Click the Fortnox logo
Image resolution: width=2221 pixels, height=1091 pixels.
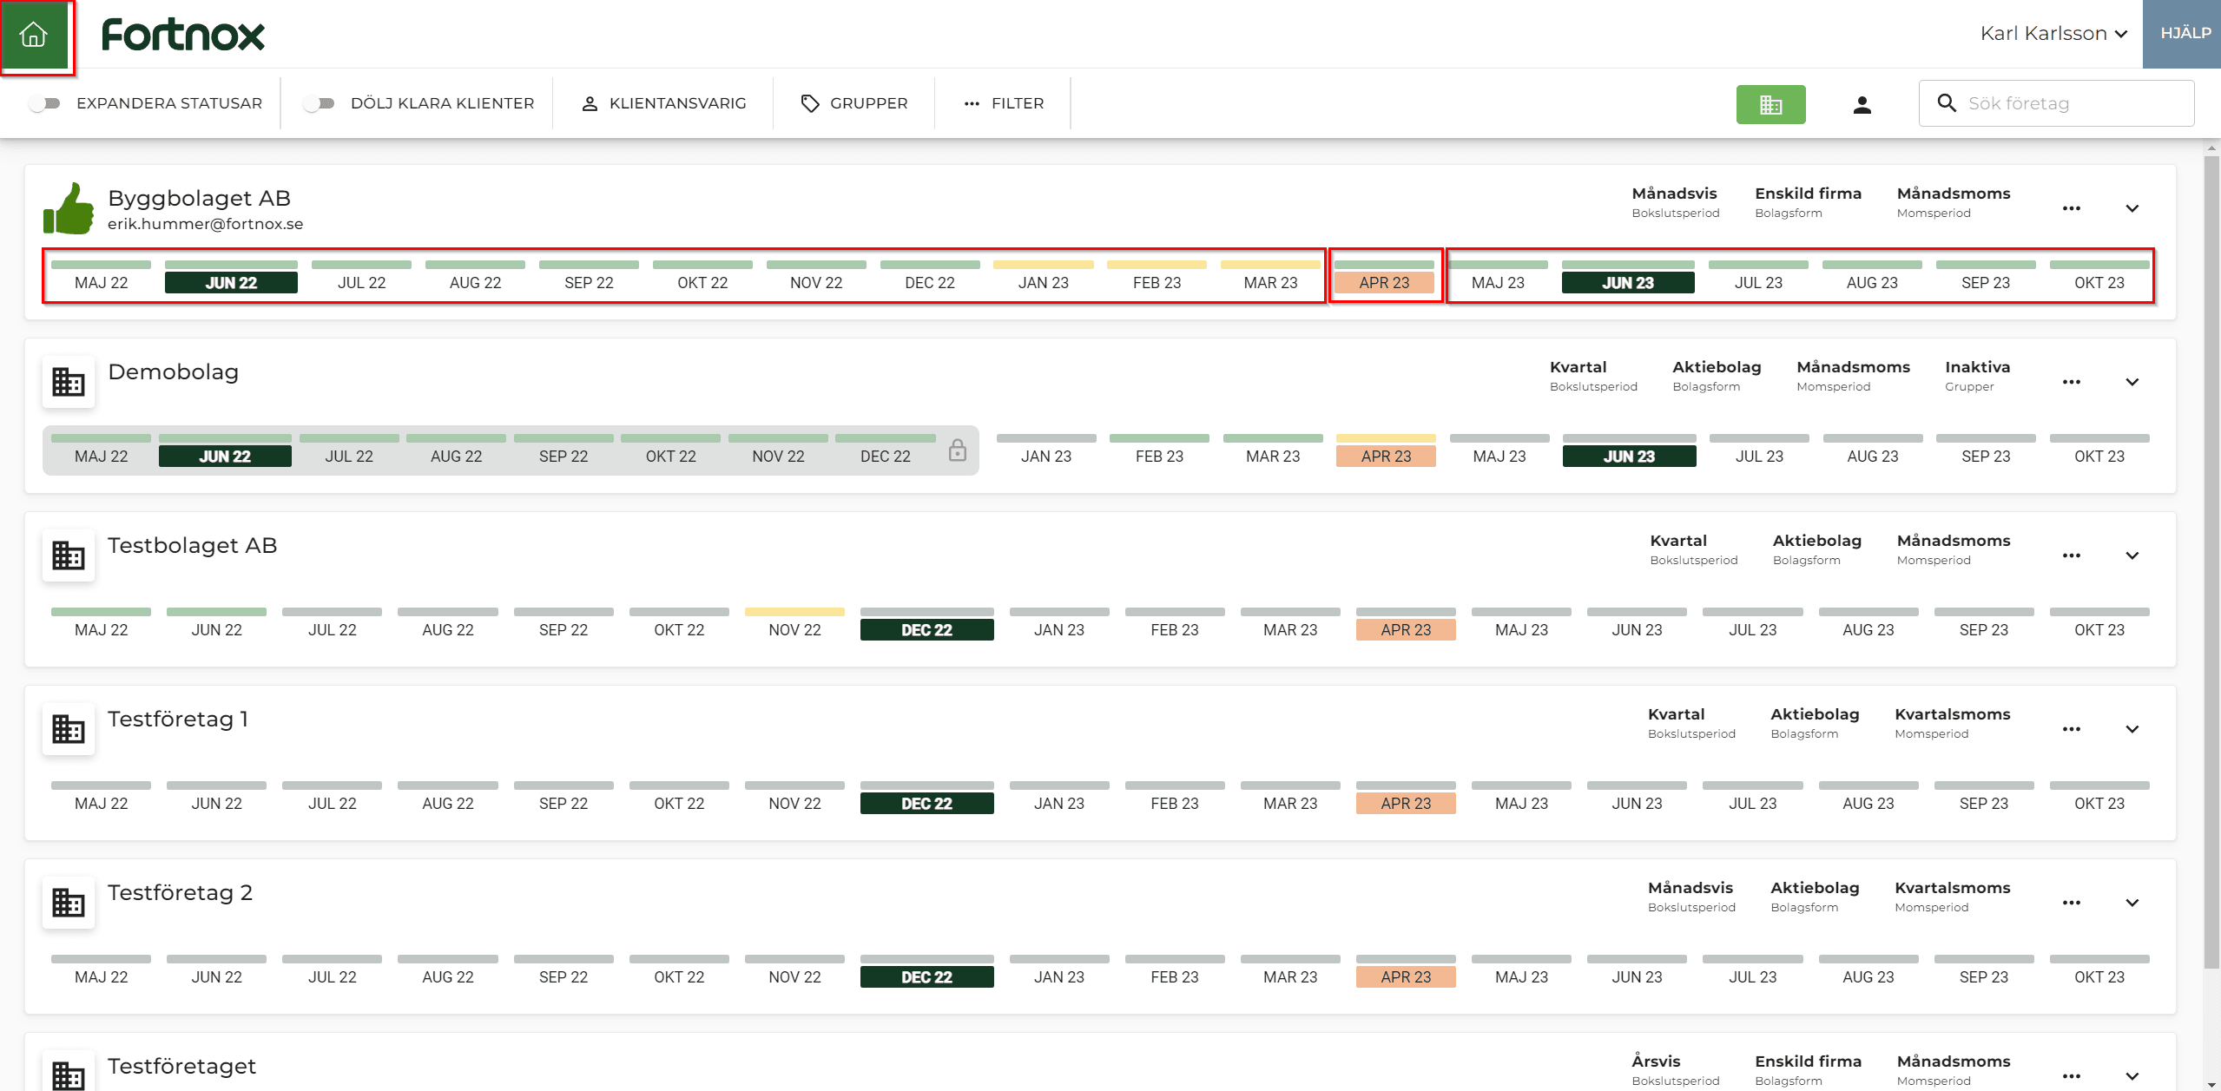(183, 35)
